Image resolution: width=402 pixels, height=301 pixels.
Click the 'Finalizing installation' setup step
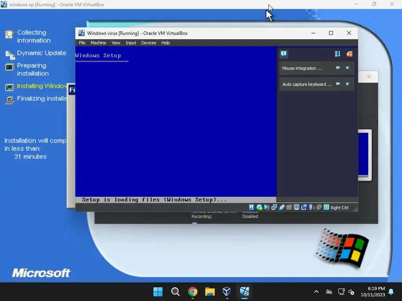[x=42, y=98]
